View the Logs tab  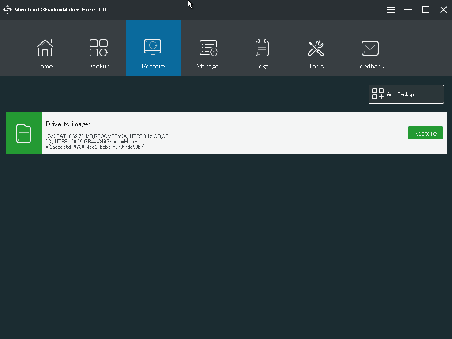[262, 49]
